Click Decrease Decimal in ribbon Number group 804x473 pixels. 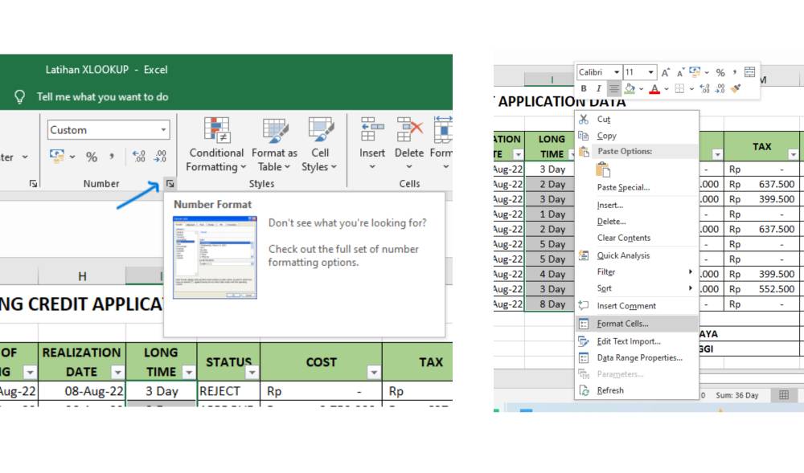coord(160,156)
